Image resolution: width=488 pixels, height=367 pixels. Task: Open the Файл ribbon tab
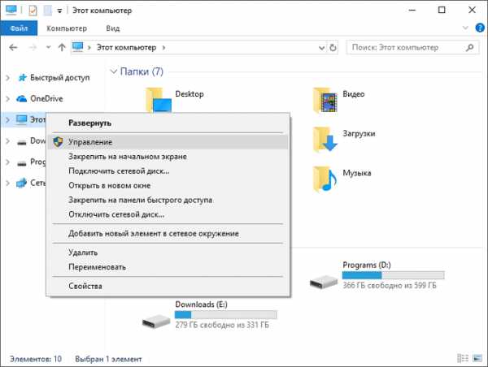pos(19,28)
